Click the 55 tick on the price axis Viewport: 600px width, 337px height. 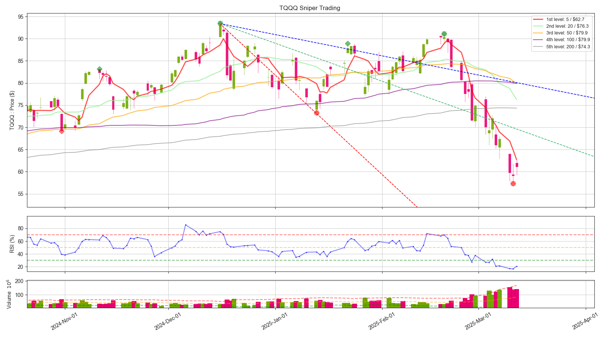[x=20, y=194]
